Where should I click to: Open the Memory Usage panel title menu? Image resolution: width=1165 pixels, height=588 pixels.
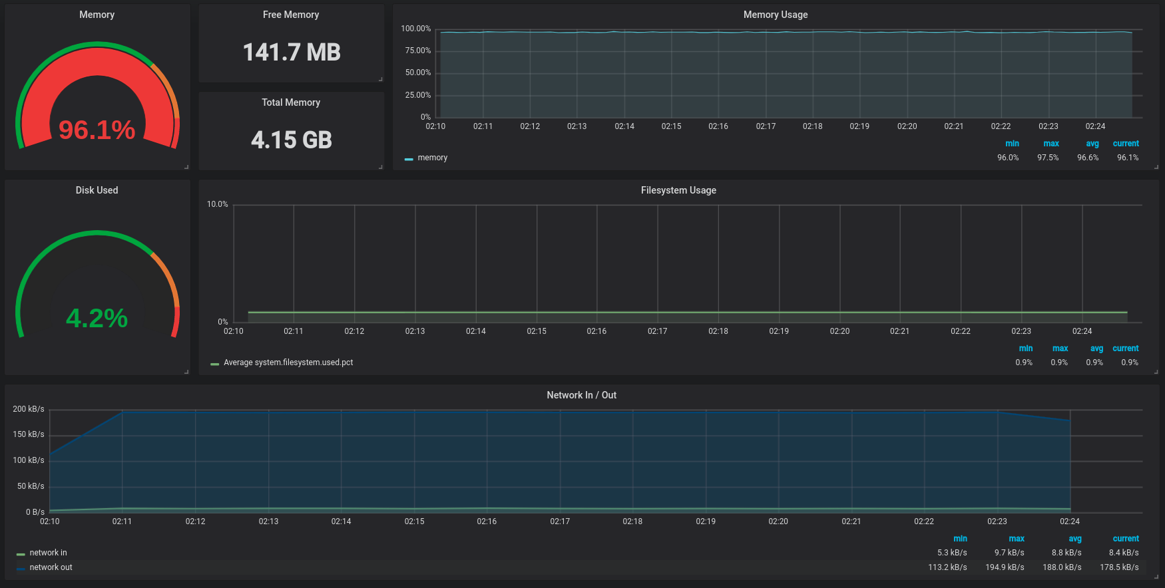coord(776,15)
